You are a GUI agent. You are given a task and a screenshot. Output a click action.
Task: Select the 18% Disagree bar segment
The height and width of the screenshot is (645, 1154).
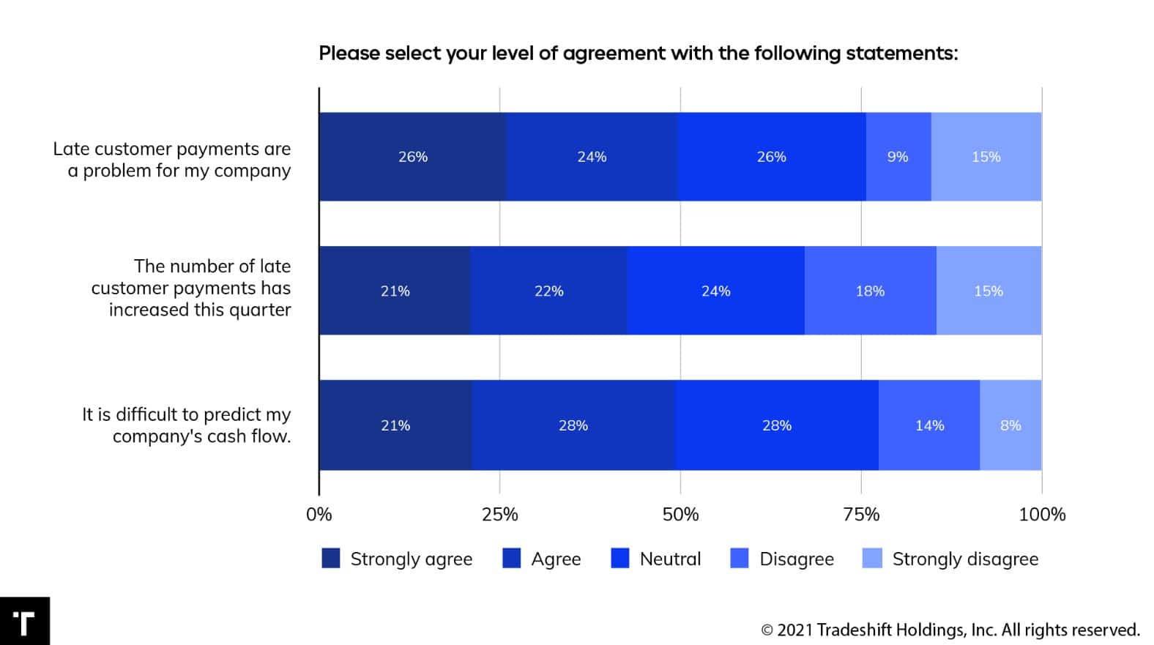click(870, 291)
